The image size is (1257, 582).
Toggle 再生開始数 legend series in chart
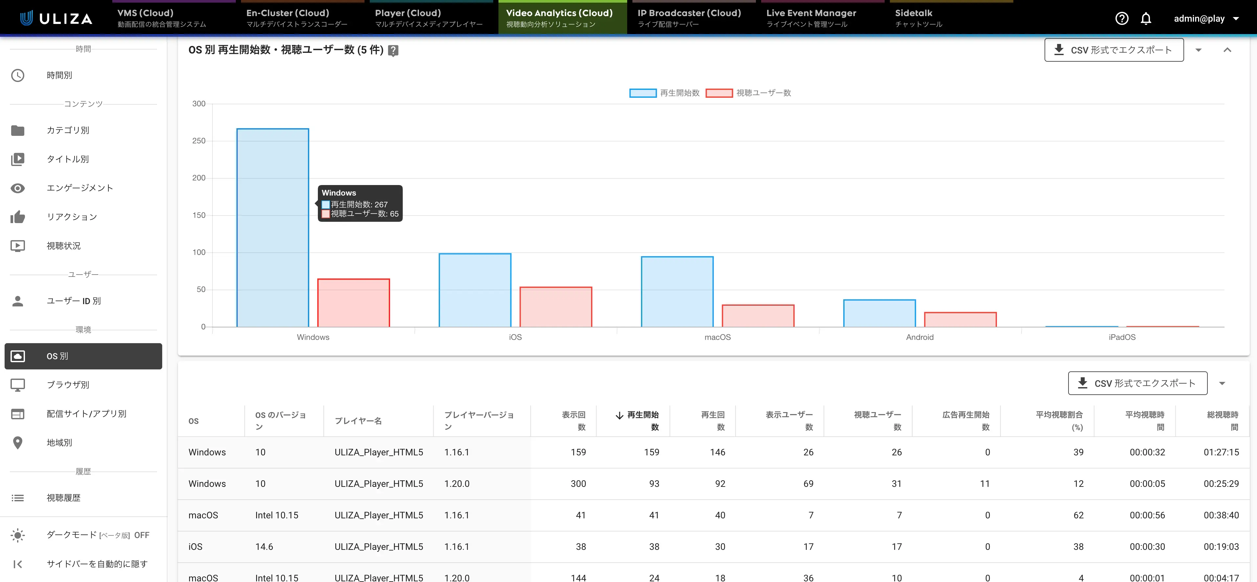tap(664, 93)
